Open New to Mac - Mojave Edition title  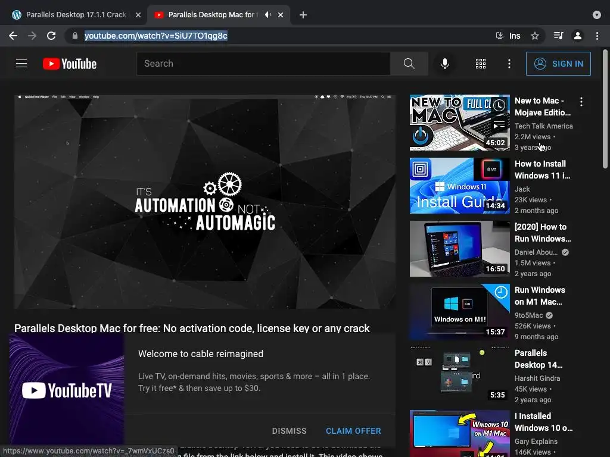point(543,107)
